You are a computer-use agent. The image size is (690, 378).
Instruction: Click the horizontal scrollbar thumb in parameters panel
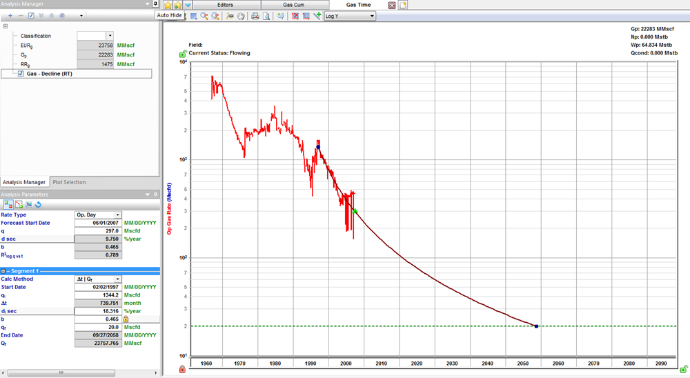coord(61,372)
